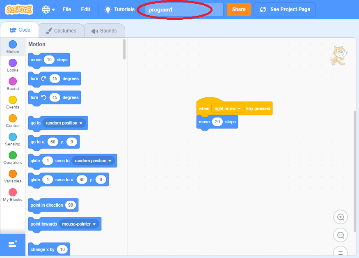Click the 15 in turn counterclockwise block

(55, 97)
